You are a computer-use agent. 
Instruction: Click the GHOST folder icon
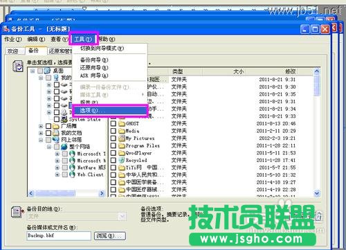pos(122,123)
